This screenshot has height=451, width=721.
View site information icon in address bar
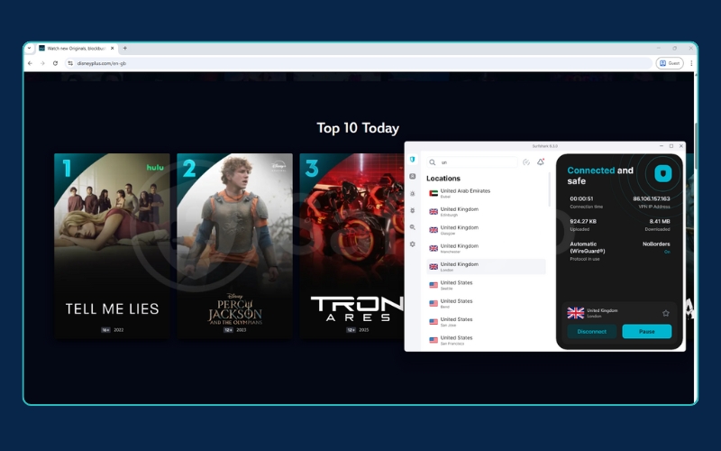click(70, 63)
